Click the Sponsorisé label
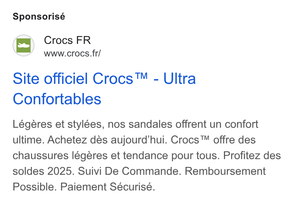Screen dimensions: 298x203 [x=39, y=17]
